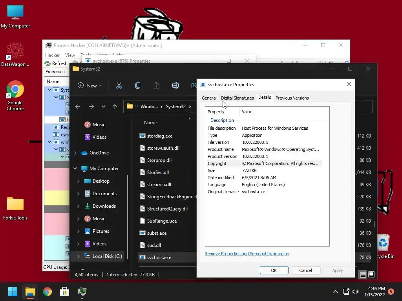Open My Computer desktop icon
The width and height of the screenshot is (402, 301).
pyautogui.click(x=15, y=16)
